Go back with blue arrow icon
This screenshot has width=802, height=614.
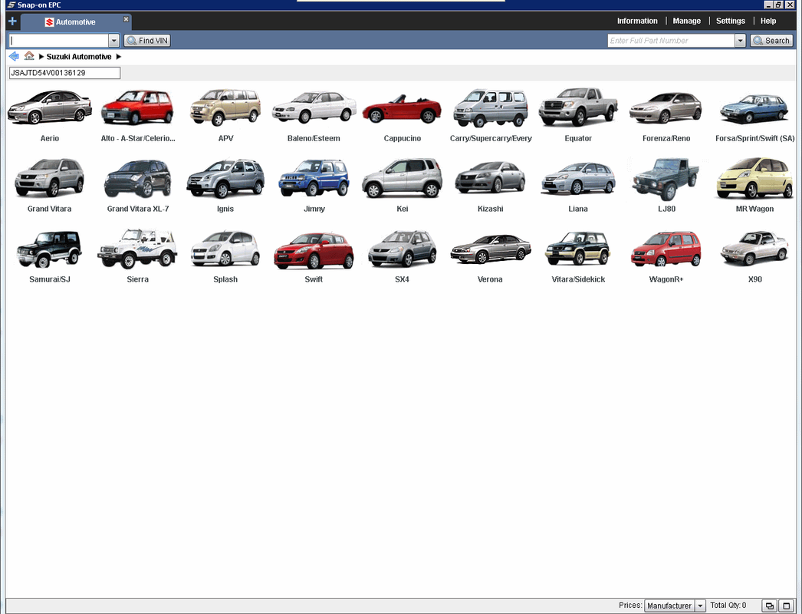[14, 56]
